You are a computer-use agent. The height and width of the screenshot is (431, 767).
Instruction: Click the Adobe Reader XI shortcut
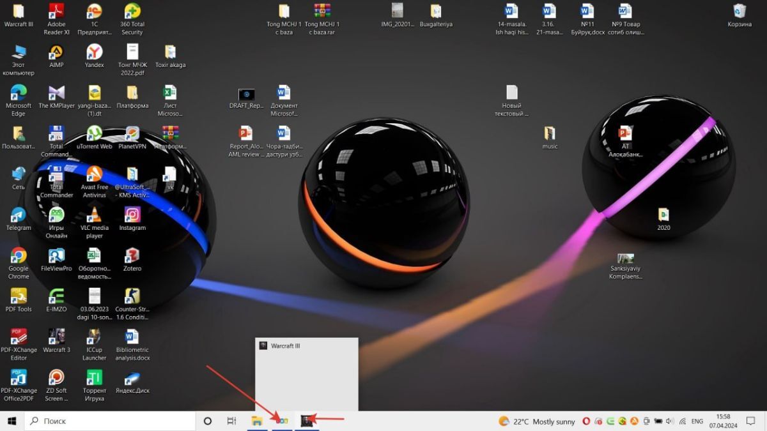56,12
